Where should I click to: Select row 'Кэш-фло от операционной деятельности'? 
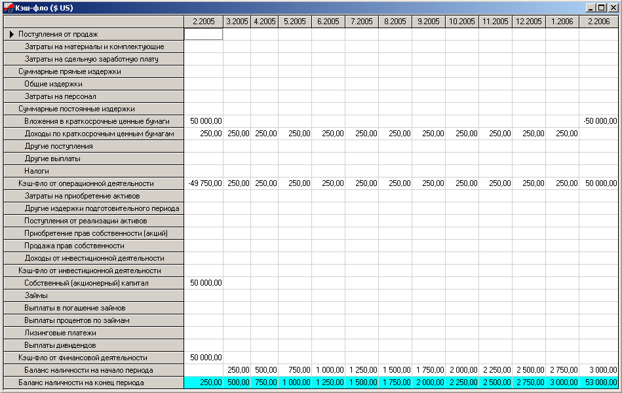click(x=94, y=183)
